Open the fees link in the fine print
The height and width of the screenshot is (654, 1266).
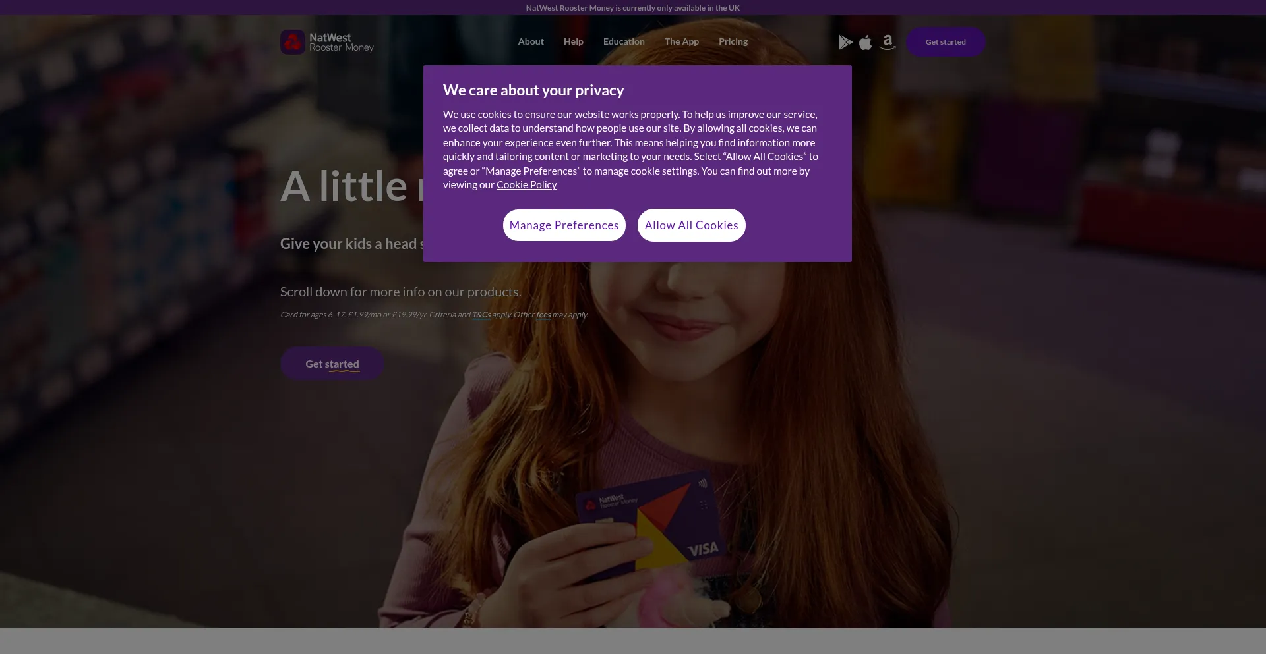(x=543, y=315)
